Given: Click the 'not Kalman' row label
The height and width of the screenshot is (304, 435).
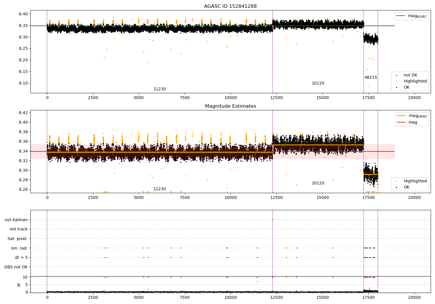Looking at the screenshot, I should click(x=16, y=220).
